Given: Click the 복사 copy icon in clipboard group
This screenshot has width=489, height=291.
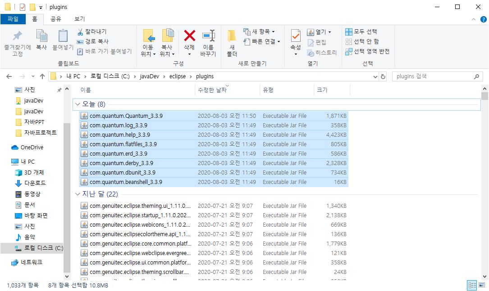Looking at the screenshot, I should [41, 40].
